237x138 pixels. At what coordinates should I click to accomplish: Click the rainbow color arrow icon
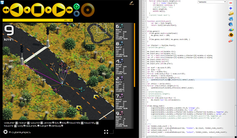[x=231, y=29]
